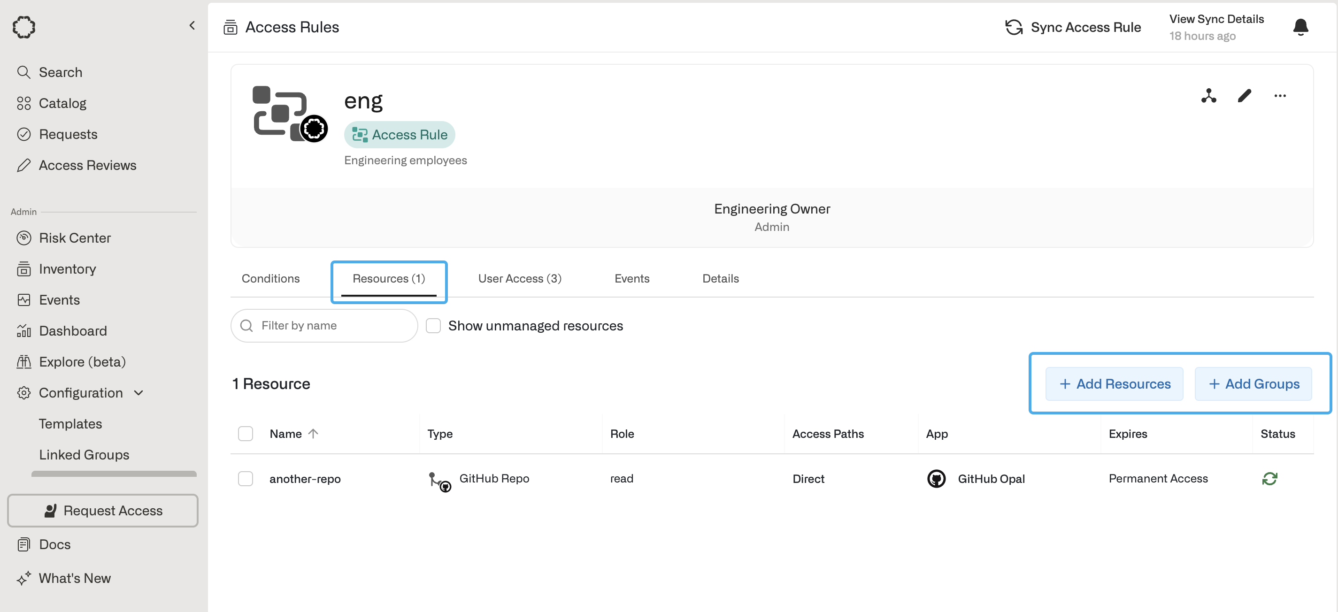Viewport: 1338px width, 612px height.
Task: Click the Filter by name input field
Action: tap(332, 325)
